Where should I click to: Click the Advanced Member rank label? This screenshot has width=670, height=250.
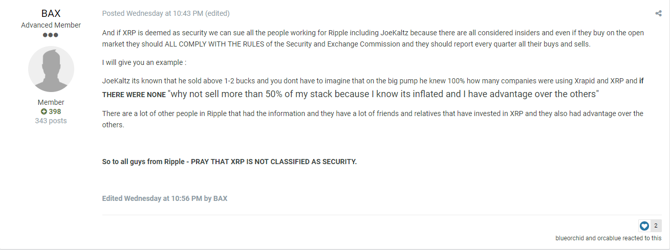click(x=51, y=25)
